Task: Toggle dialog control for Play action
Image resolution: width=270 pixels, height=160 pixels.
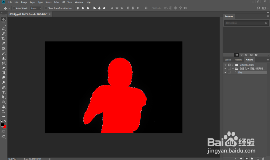Action: 229,72
